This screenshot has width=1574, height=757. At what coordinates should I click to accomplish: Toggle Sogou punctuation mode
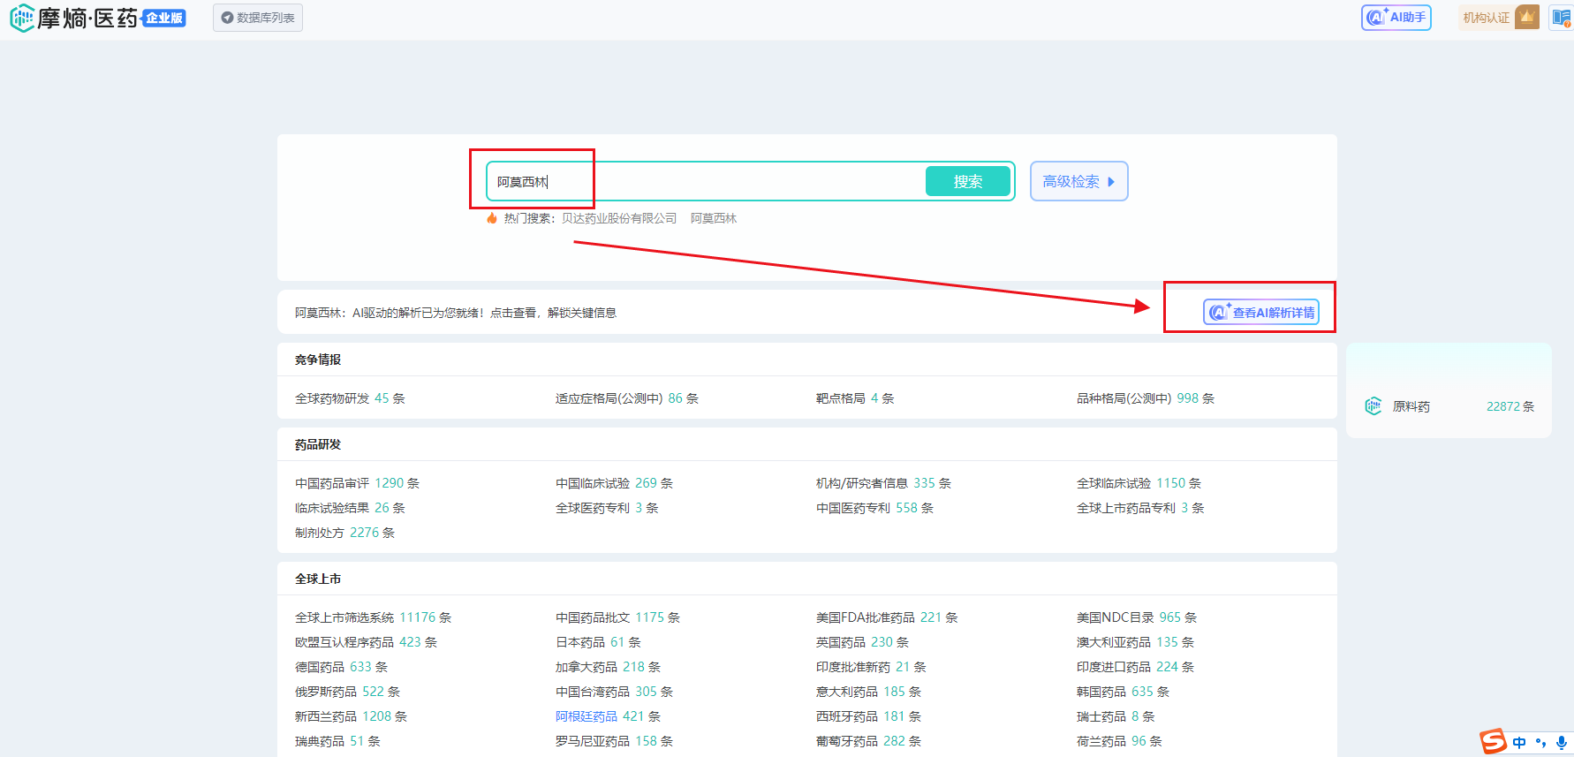coord(1541,743)
